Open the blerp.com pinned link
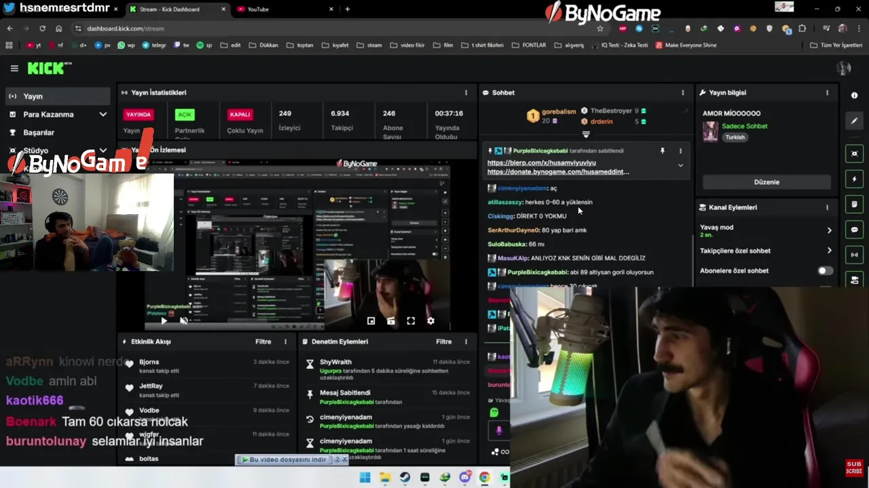The width and height of the screenshot is (869, 488). 541,163
